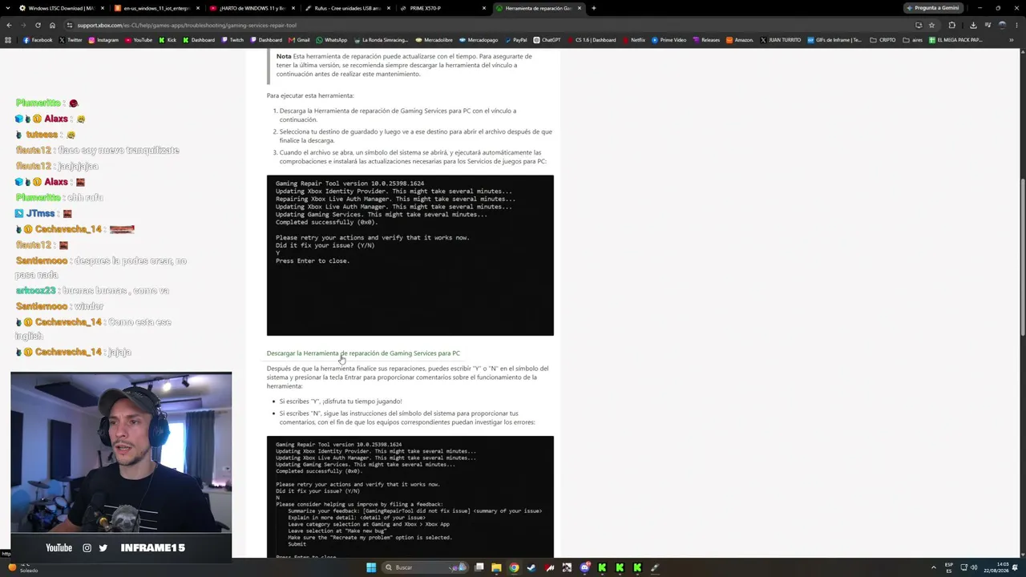Open the Releases bookmark
The height and width of the screenshot is (577, 1026).
click(x=706, y=40)
